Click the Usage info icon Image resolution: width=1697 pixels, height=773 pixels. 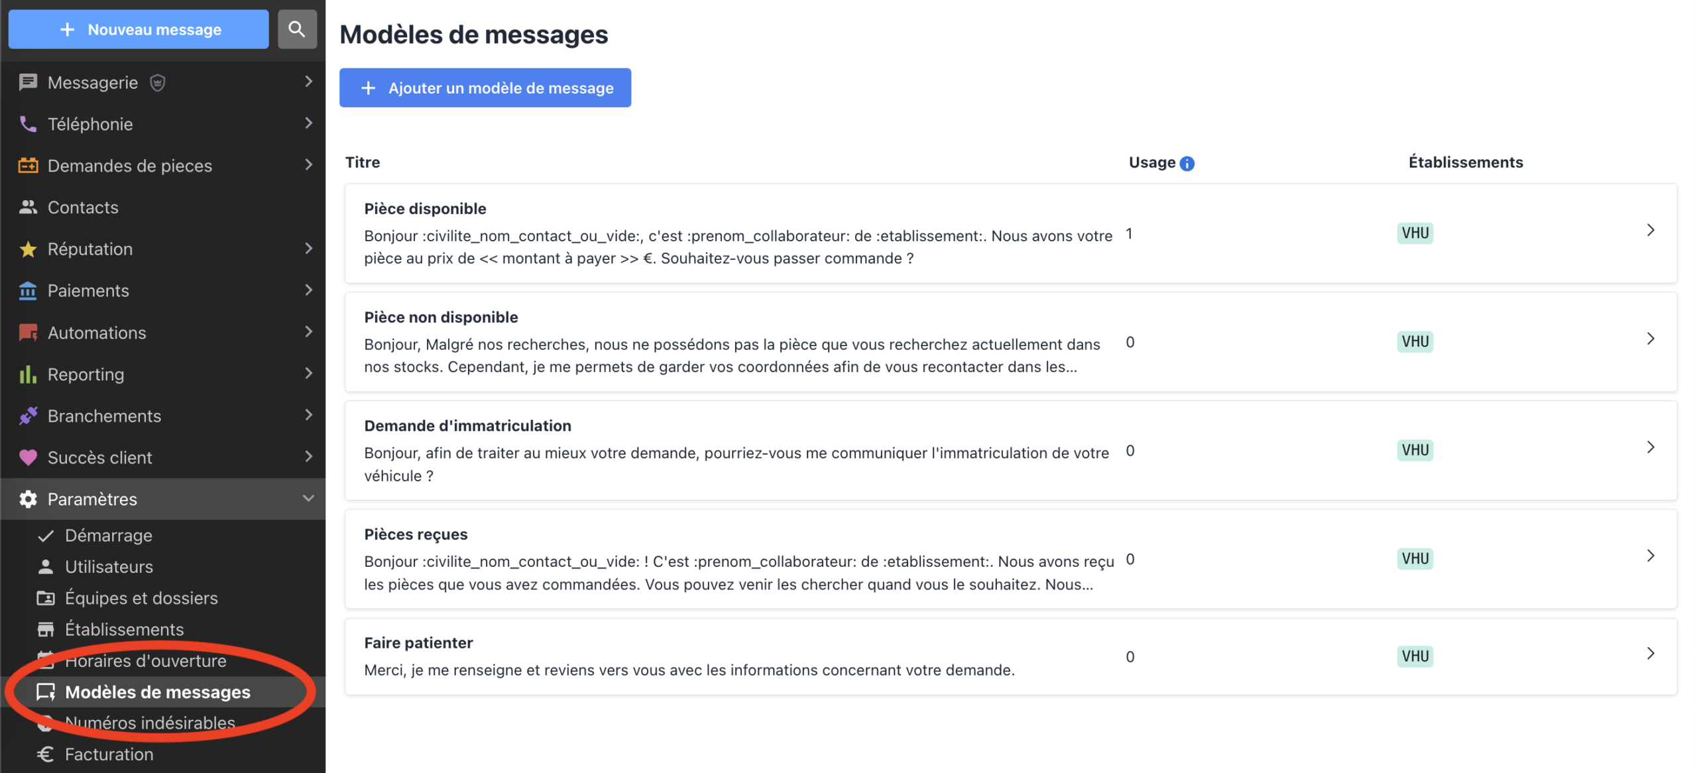(1187, 164)
